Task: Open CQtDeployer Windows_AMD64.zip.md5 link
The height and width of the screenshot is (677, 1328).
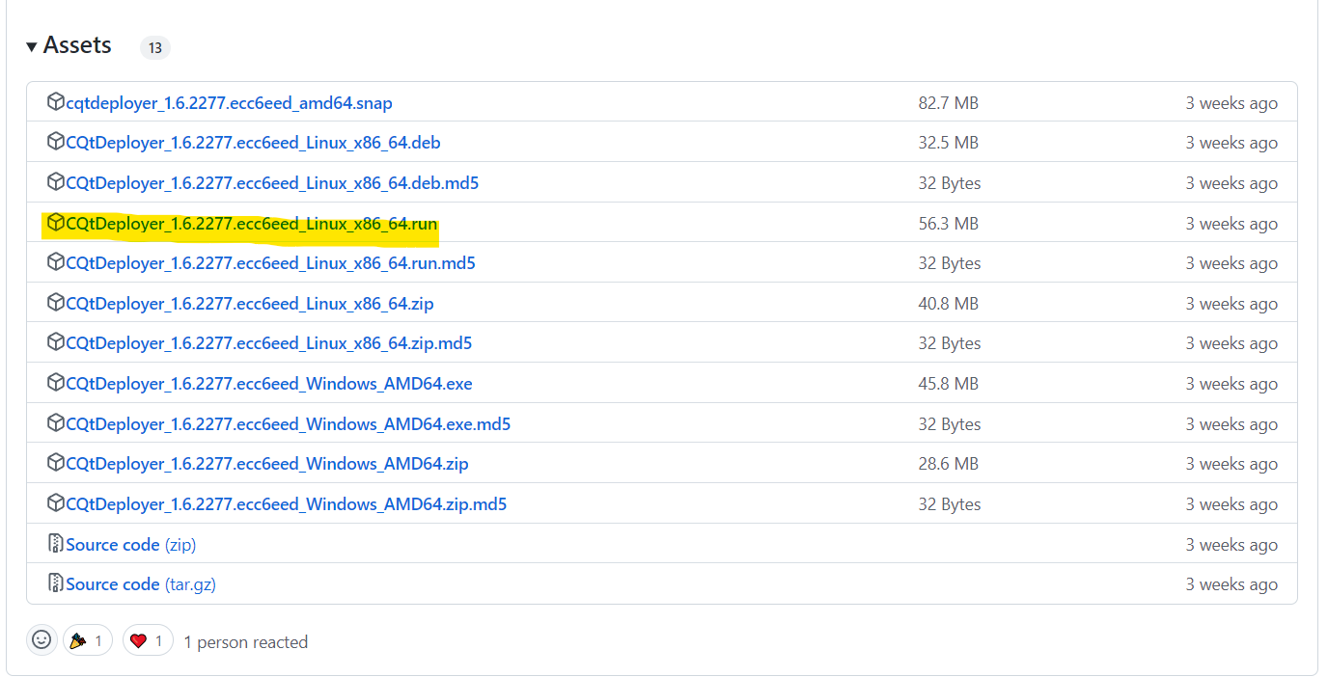Action: tap(286, 504)
